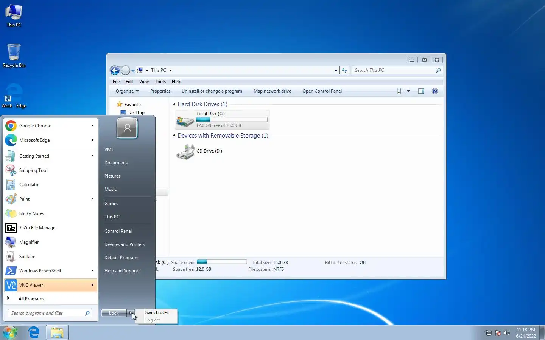Click the Lock button
The image size is (545, 340).
tap(114, 313)
